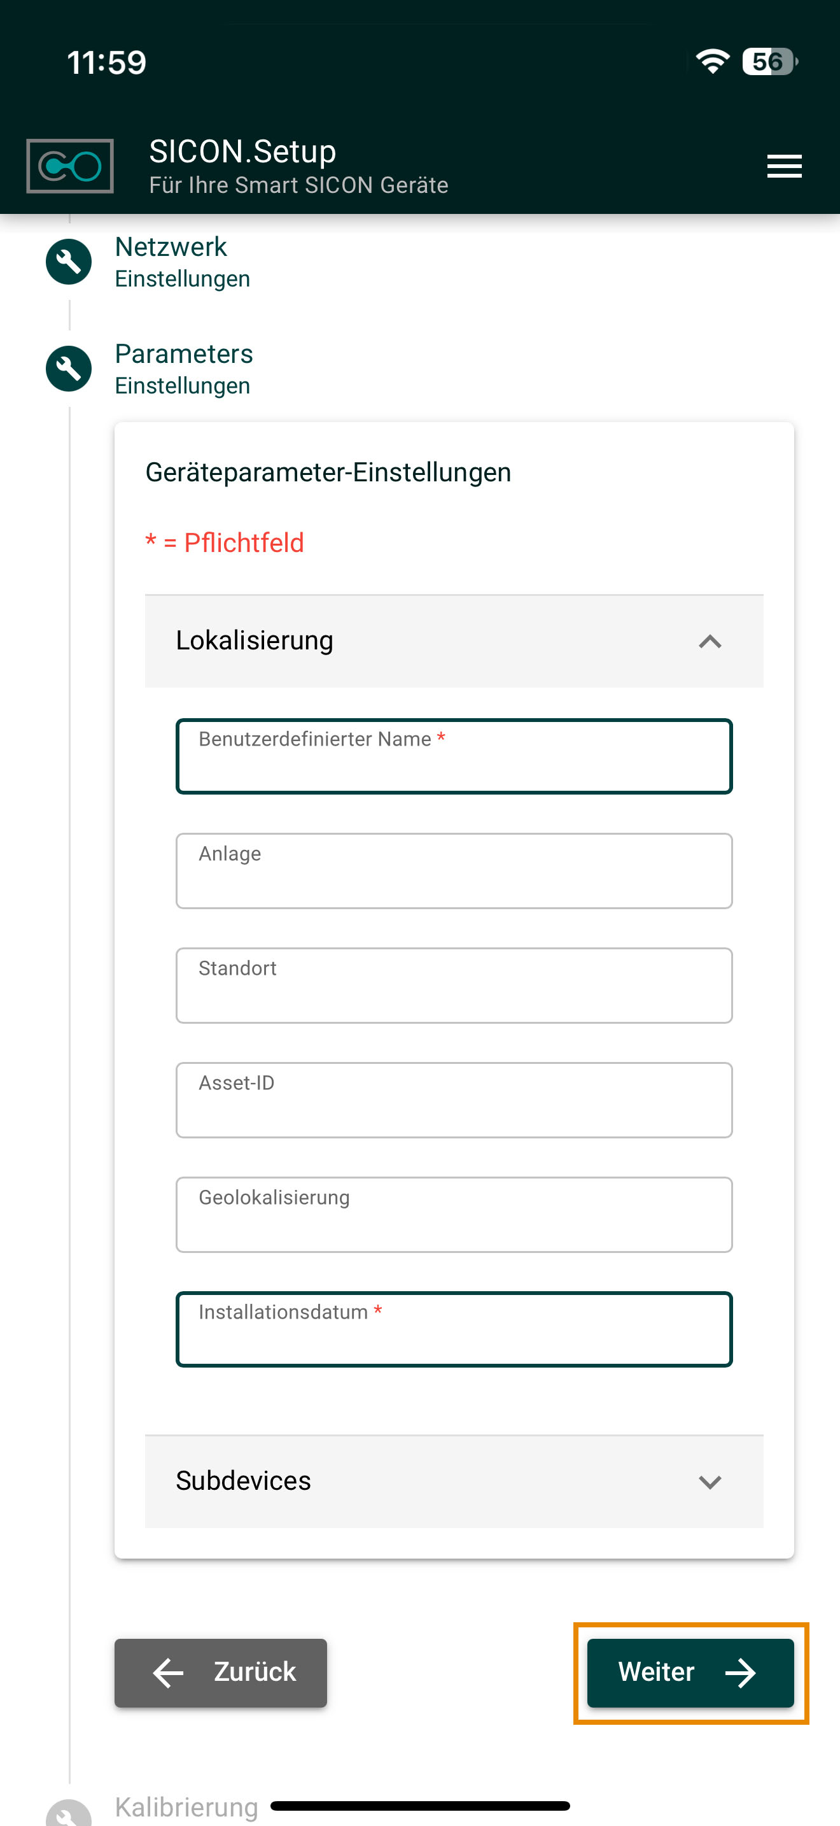The height and width of the screenshot is (1826, 840).
Task: Open the hamburger menu
Action: (x=784, y=166)
